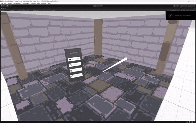
Task: Click the undo history icon in the toolbar
Action: (x=174, y=6)
